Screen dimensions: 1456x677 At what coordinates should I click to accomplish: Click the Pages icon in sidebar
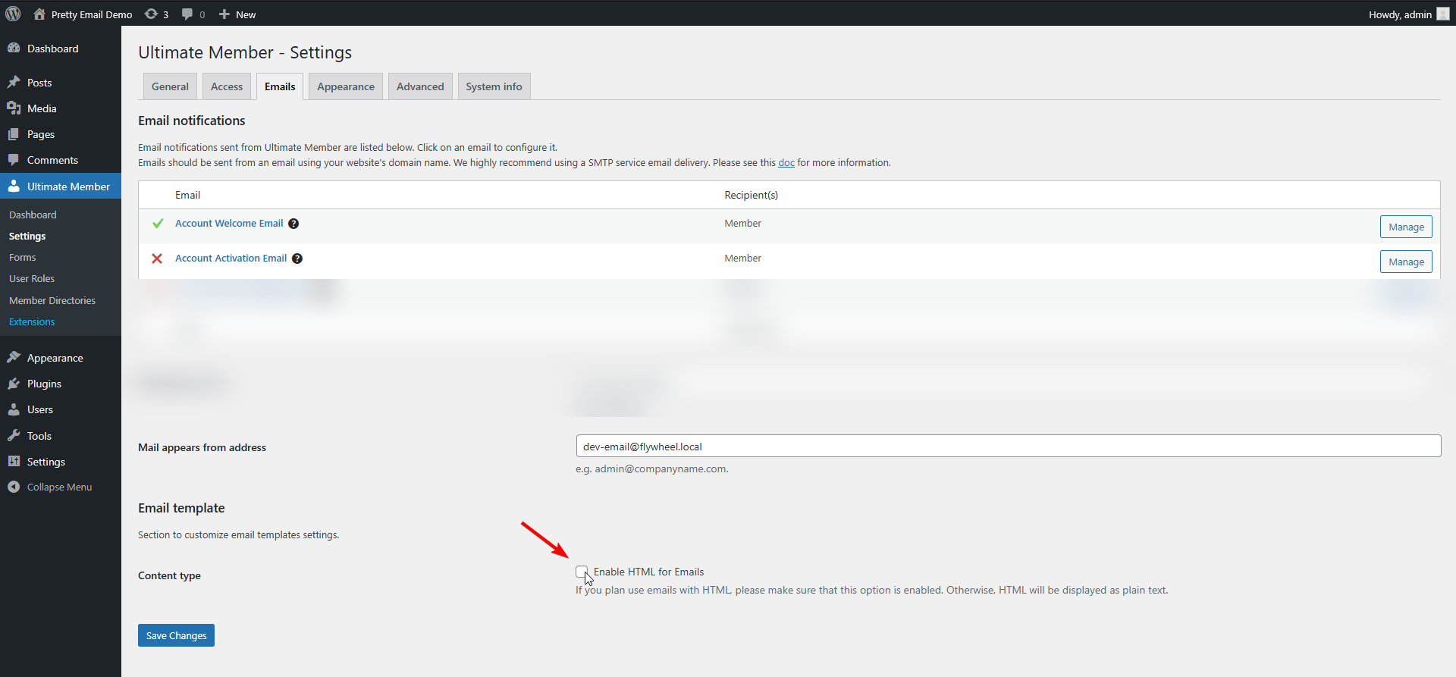(14, 133)
